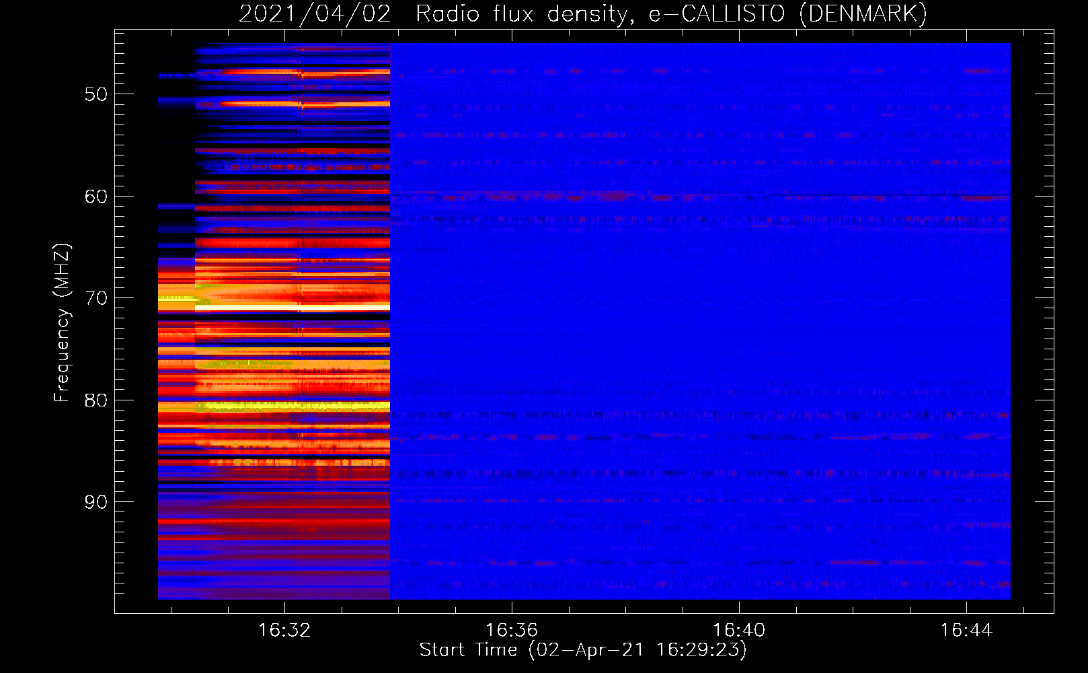Click the 70 MHz frequency tick label
The image size is (1088, 673).
96,298
